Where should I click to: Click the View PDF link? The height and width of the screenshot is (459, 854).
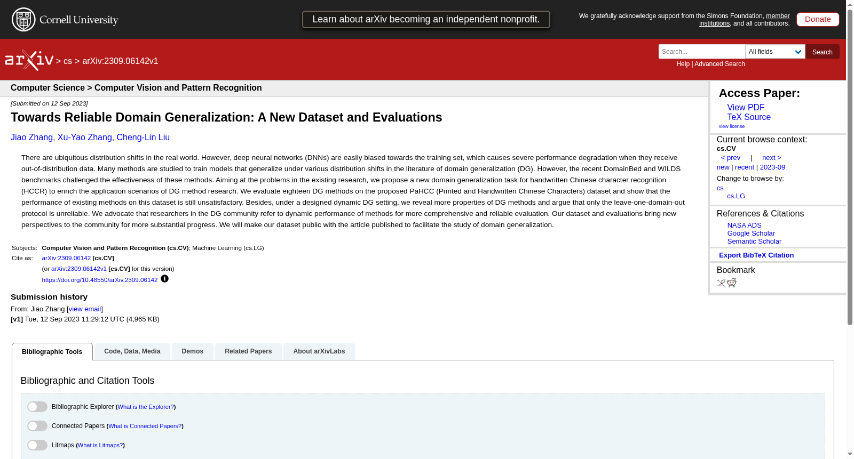[746, 108]
